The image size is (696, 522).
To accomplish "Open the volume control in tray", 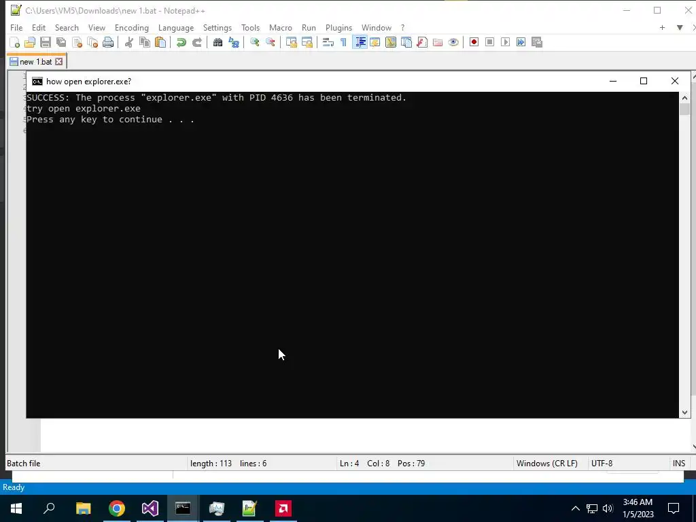I will 608,508.
